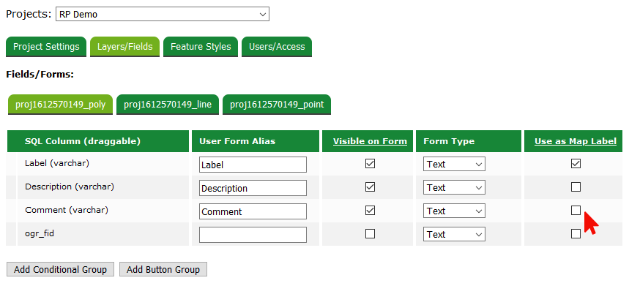Toggle Visible on Form for Description
Image resolution: width=629 pixels, height=305 pixels.
point(370,187)
